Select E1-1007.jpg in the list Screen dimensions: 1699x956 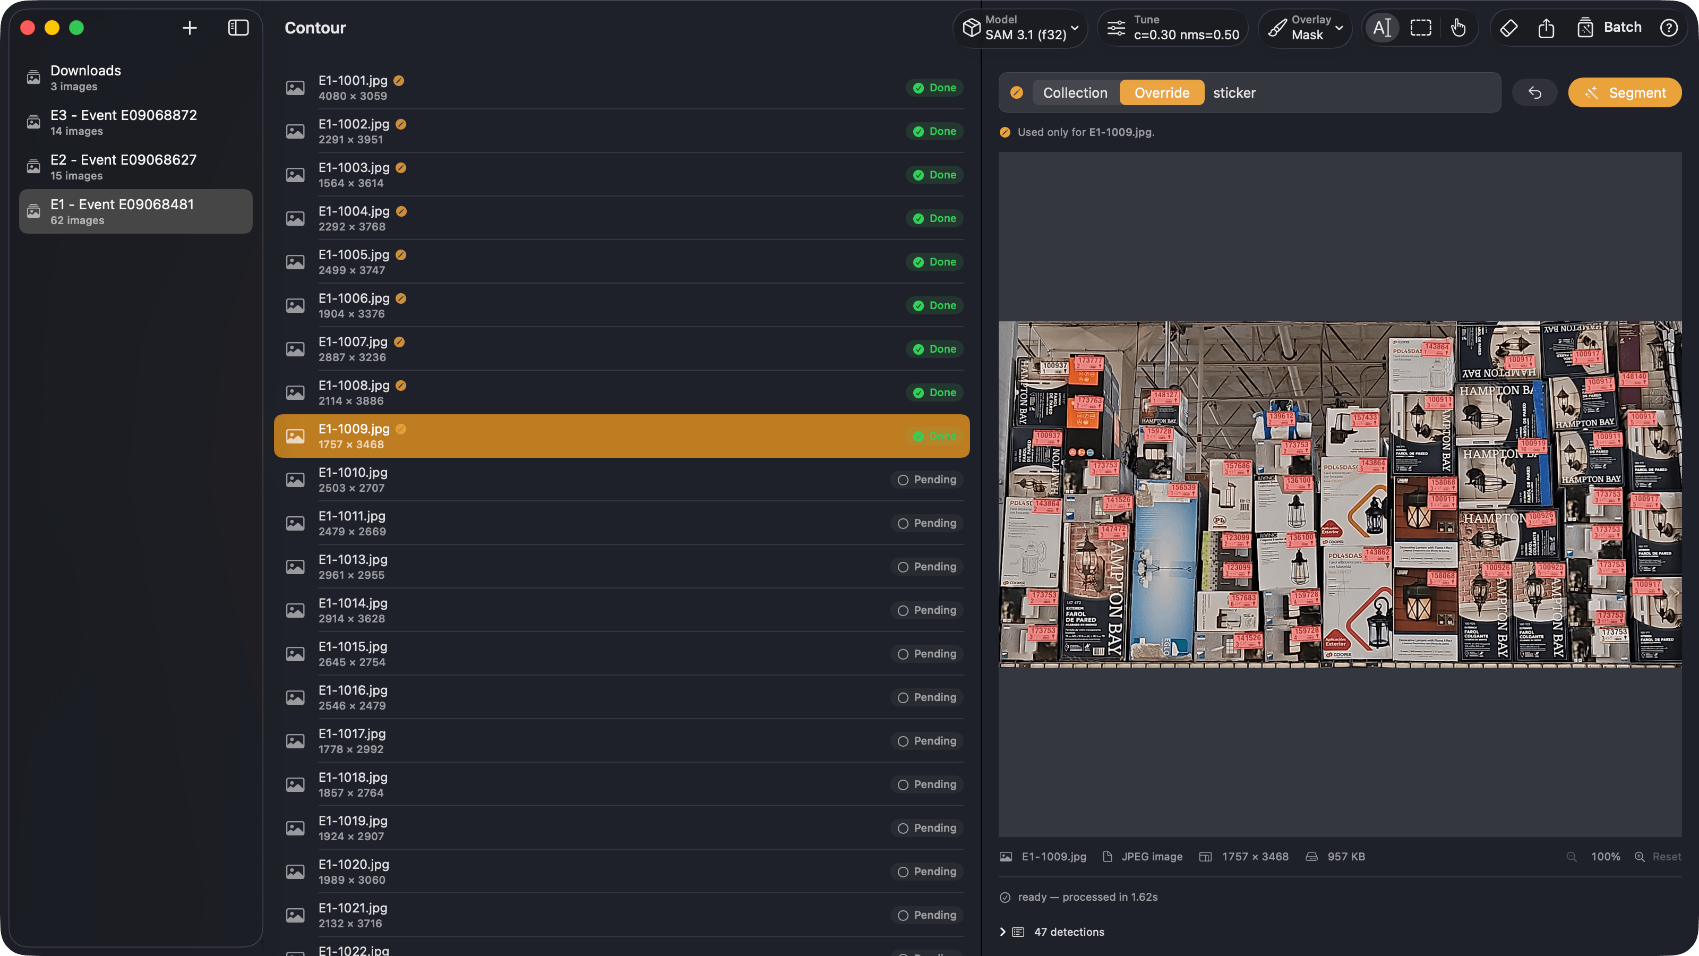(621, 349)
